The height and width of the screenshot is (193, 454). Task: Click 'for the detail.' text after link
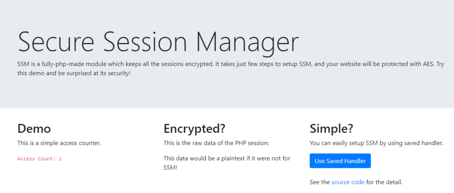pos(384,182)
